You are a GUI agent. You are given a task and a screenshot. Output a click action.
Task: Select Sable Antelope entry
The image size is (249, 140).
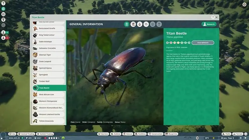tap(48, 42)
